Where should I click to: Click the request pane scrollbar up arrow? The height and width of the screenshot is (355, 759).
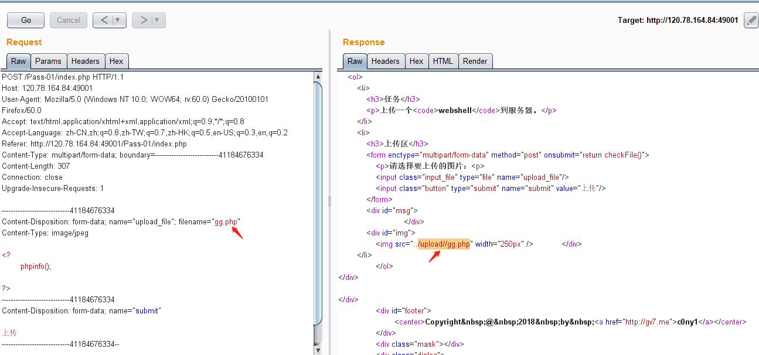click(x=318, y=76)
